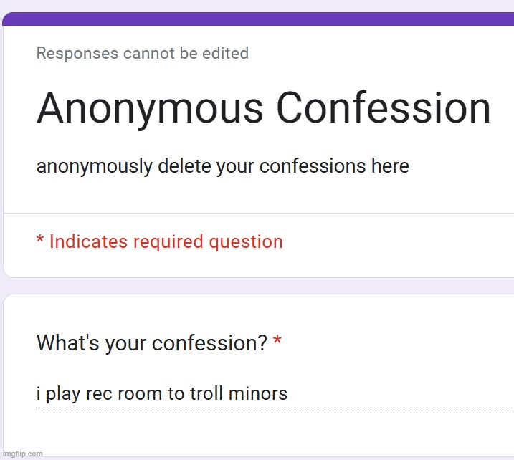
Task: Click the "What's your confession?" question label
Action: click(x=151, y=343)
